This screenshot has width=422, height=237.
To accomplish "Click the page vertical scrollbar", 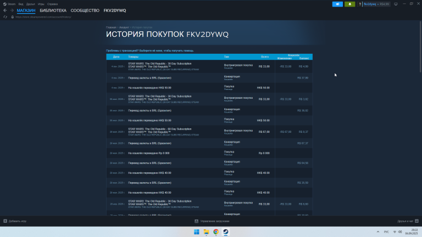I will [420, 47].
